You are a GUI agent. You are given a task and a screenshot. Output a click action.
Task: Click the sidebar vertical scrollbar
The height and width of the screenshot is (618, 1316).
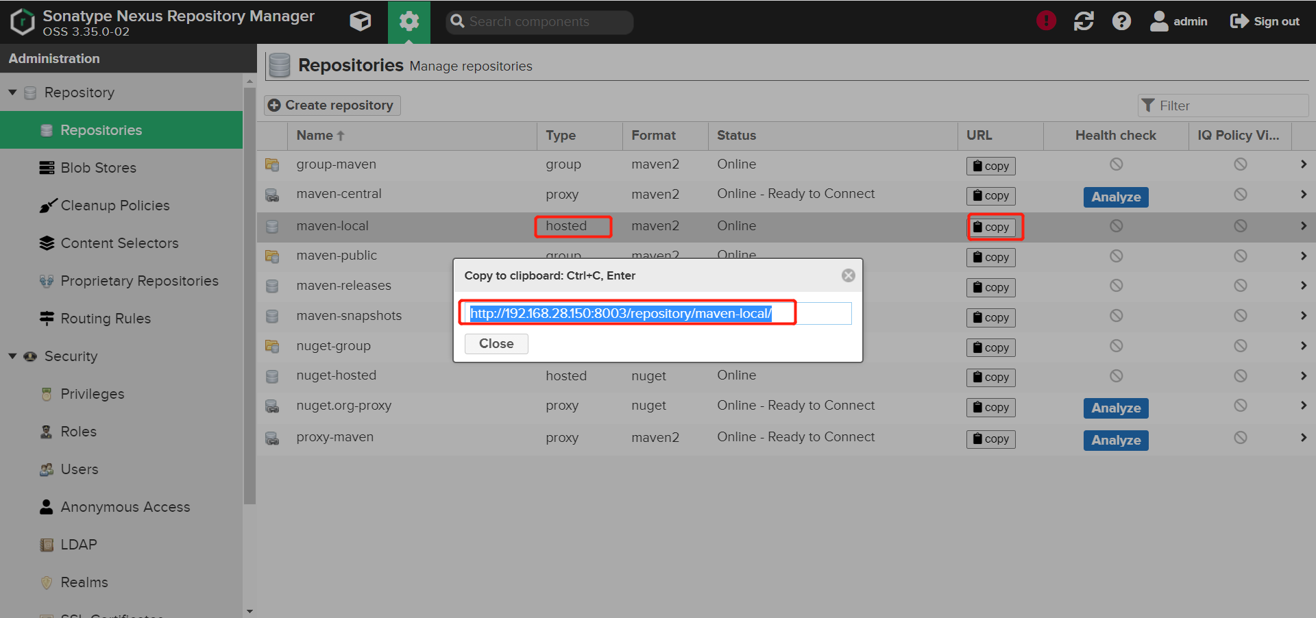[249, 295]
